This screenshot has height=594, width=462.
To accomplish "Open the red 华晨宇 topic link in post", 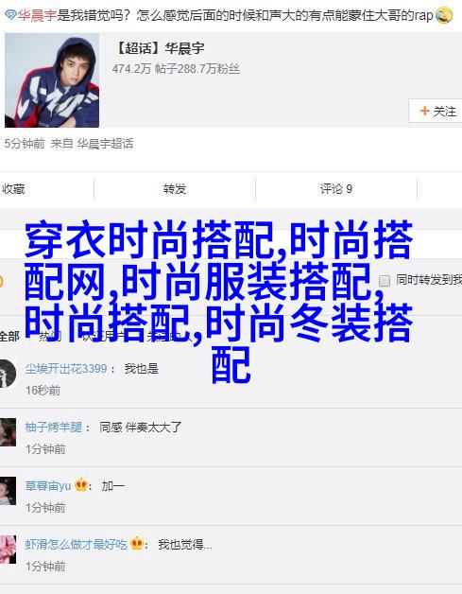I will pyautogui.click(x=36, y=15).
